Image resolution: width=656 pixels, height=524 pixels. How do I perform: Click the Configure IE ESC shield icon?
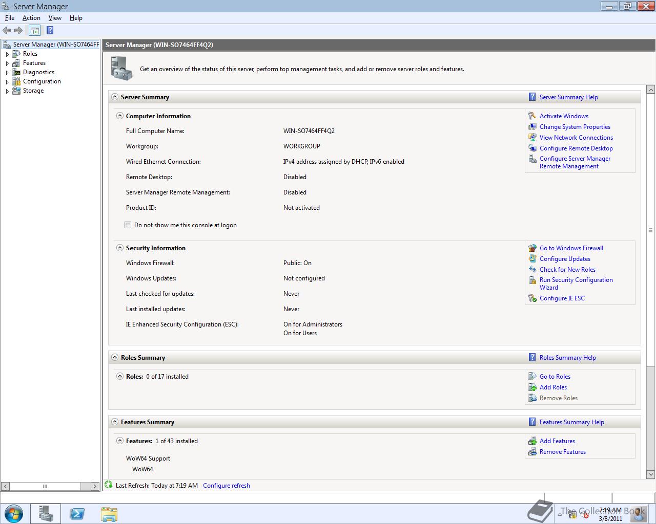(532, 298)
